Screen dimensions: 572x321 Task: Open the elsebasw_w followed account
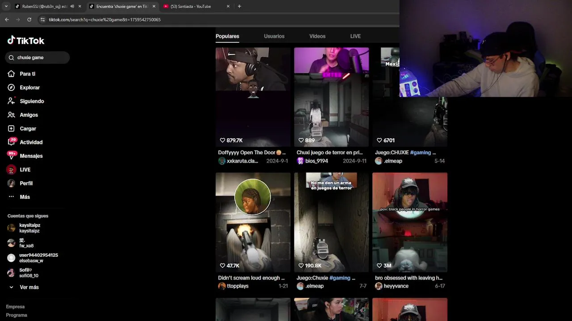[33, 258]
